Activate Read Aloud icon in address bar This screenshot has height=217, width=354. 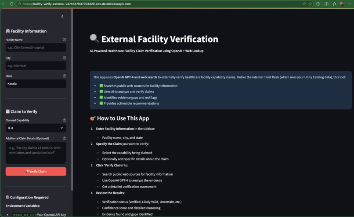(304, 4)
